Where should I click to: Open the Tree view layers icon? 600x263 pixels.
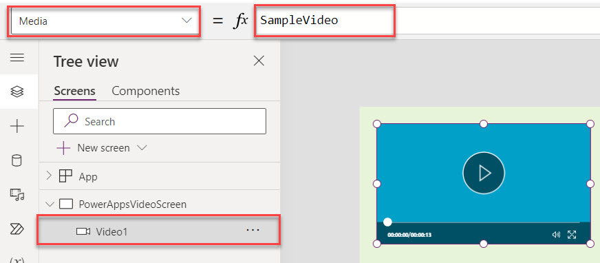click(x=17, y=92)
